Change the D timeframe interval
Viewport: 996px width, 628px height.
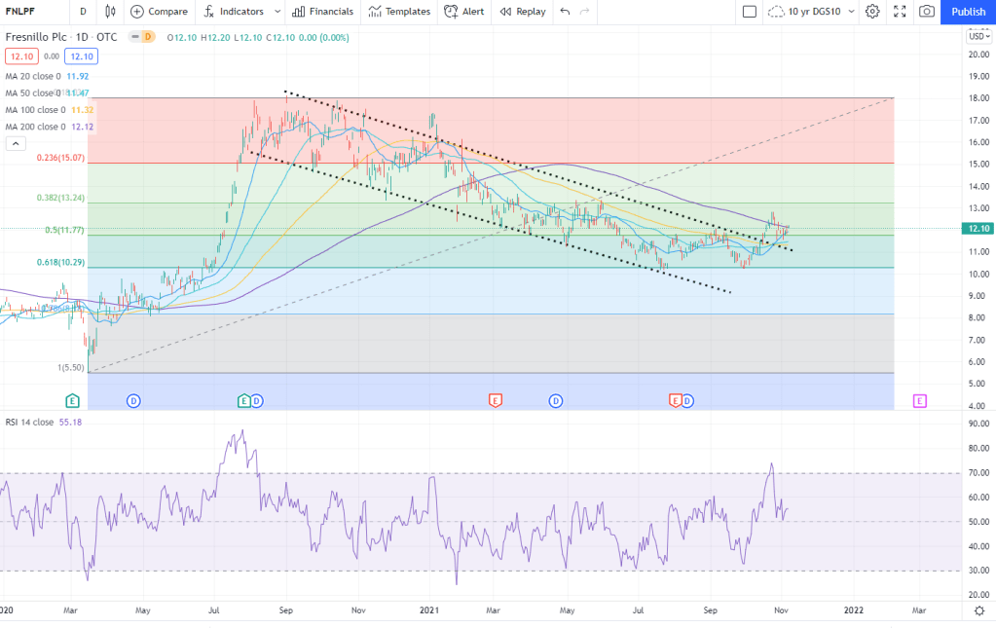(83, 12)
